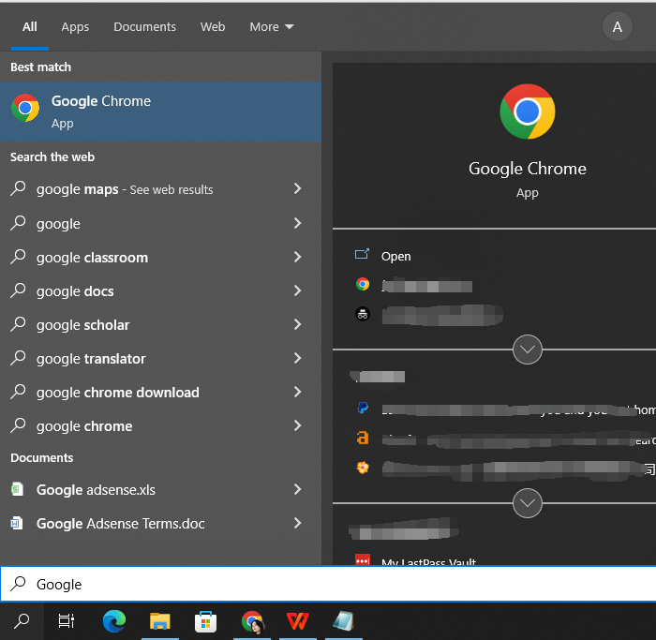Expand the arrow beside google maps suggestion
The width and height of the screenshot is (656, 640).
coord(297,189)
